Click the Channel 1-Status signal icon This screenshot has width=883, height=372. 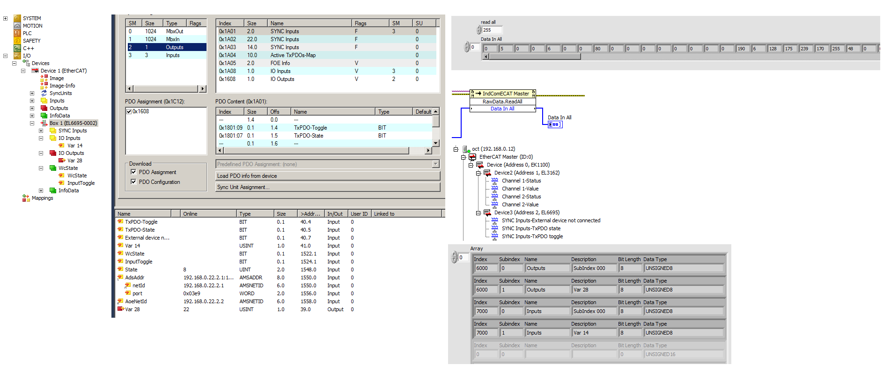click(x=495, y=181)
